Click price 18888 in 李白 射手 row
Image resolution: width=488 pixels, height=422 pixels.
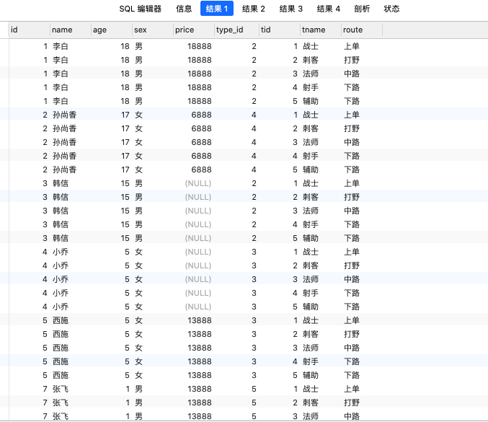(200, 87)
